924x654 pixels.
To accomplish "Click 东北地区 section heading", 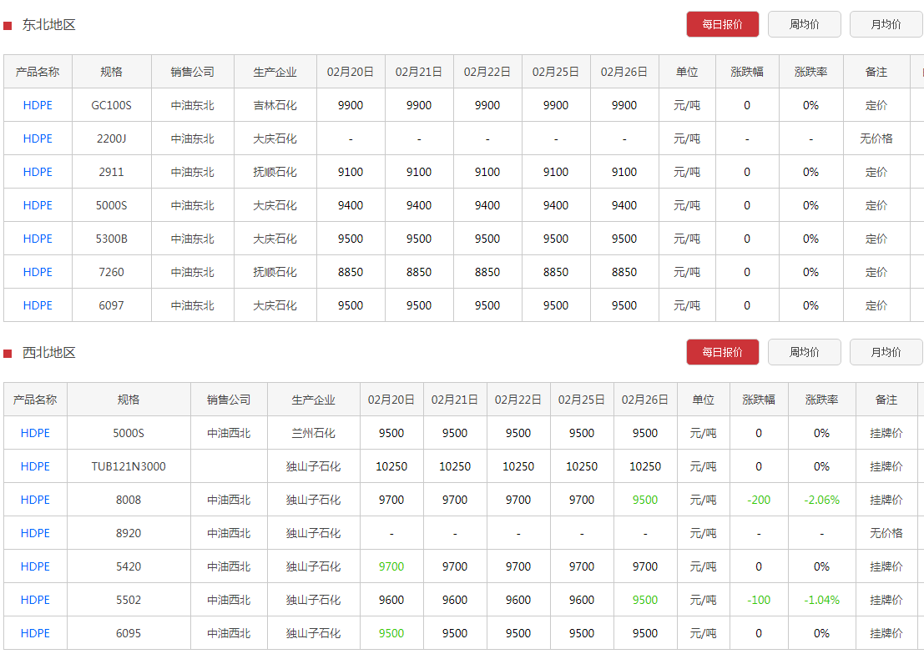I will coord(49,25).
